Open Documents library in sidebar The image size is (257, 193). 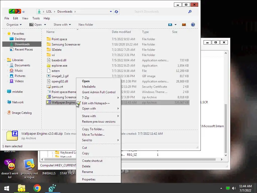pyautogui.click(x=22, y=65)
